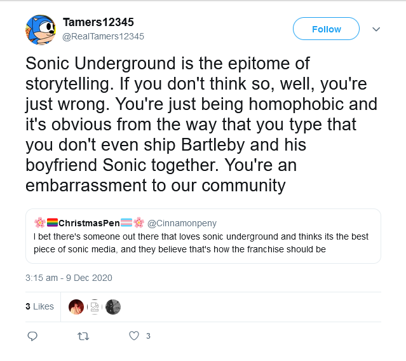Open Tamers12345's Sonic profile avatar
This screenshot has height=361, width=406.
(42, 30)
